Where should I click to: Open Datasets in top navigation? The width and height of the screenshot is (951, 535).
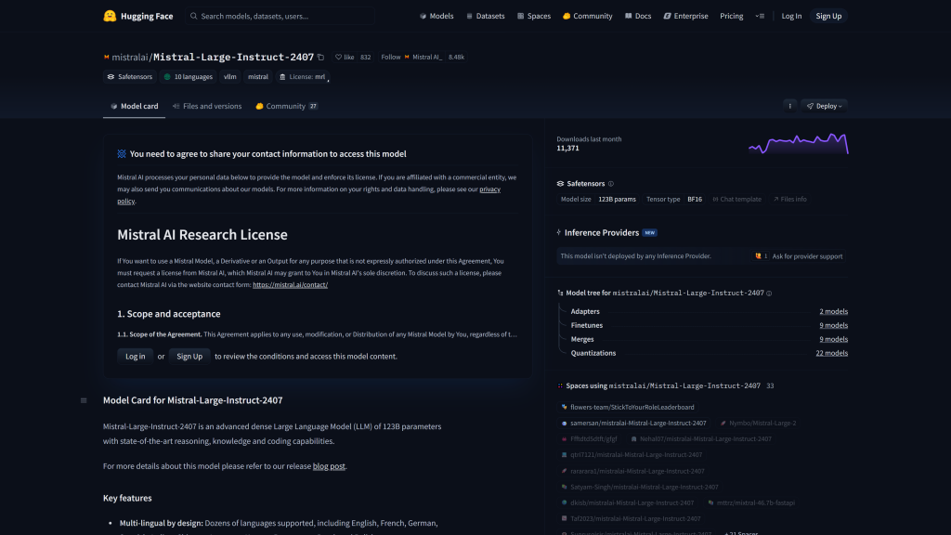pyautogui.click(x=485, y=16)
